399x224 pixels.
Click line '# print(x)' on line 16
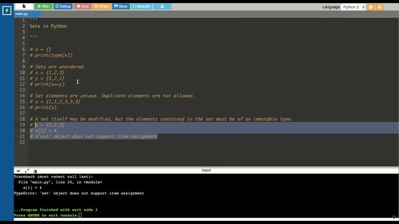tap(43, 108)
